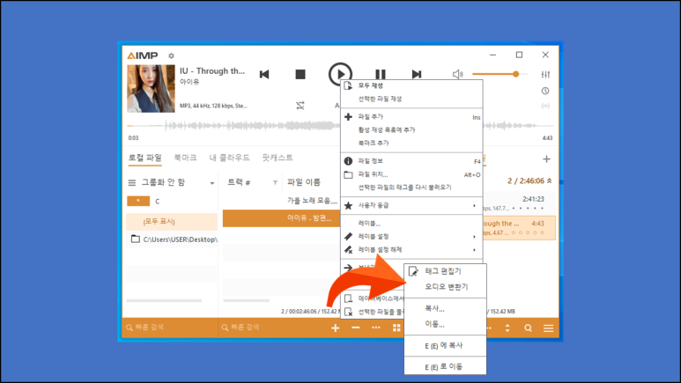Image resolution: width=681 pixels, height=383 pixels.
Task: Select 선택한 파일의 태그를 다시 불러오기
Action: click(x=411, y=188)
